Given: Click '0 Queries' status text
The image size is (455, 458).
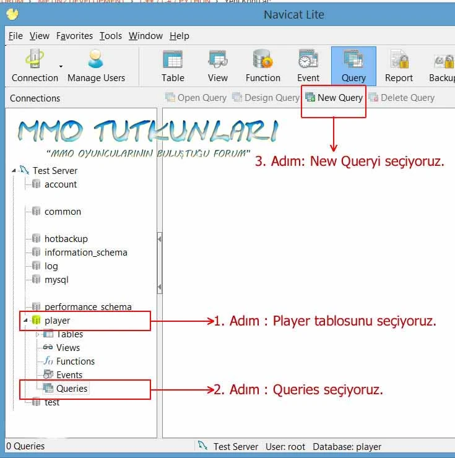Looking at the screenshot, I should pos(25,446).
